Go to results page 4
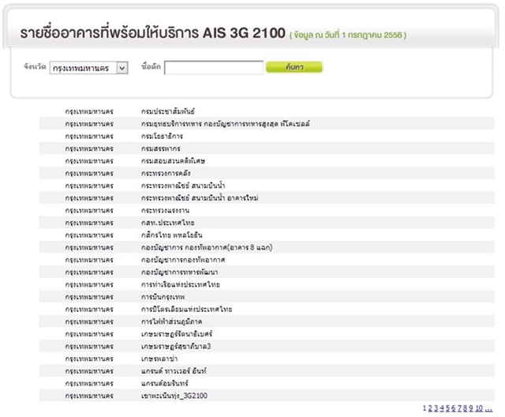The width and height of the screenshot is (505, 417). tap(442, 408)
